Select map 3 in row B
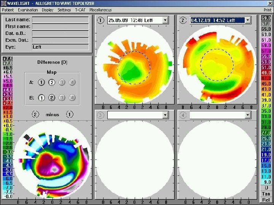274x205 pixels. pos(62,98)
